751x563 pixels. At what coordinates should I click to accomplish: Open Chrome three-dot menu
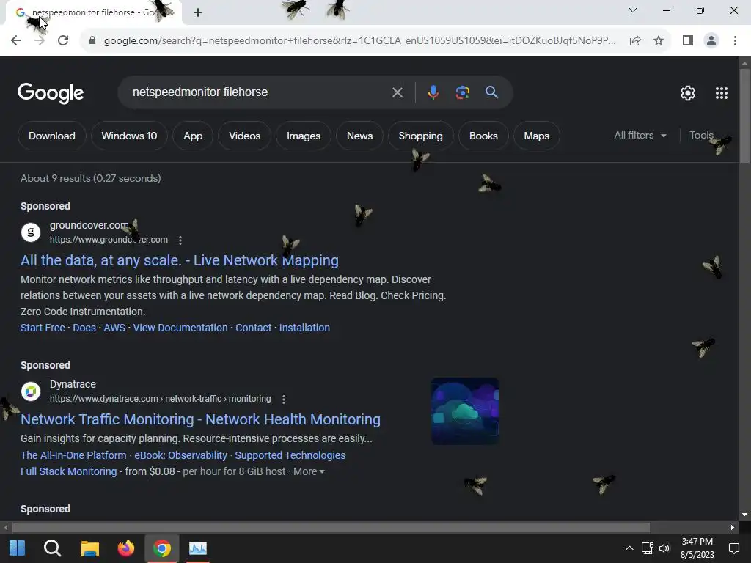[x=735, y=41]
